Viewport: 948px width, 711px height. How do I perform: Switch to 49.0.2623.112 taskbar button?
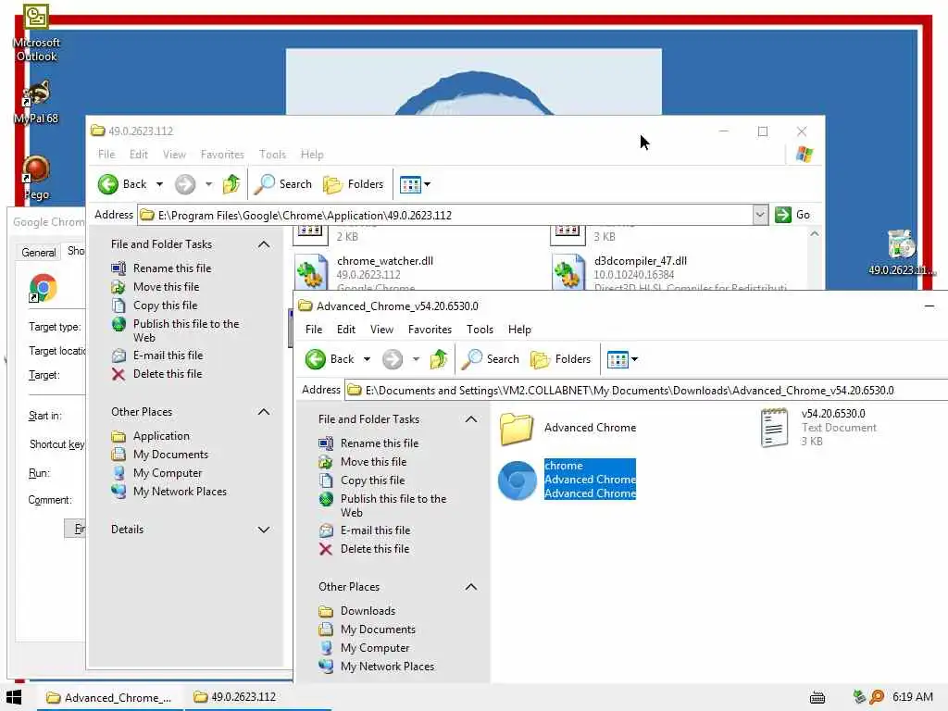(x=257, y=697)
